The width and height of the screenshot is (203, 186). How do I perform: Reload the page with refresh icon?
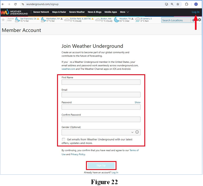click(15, 4)
